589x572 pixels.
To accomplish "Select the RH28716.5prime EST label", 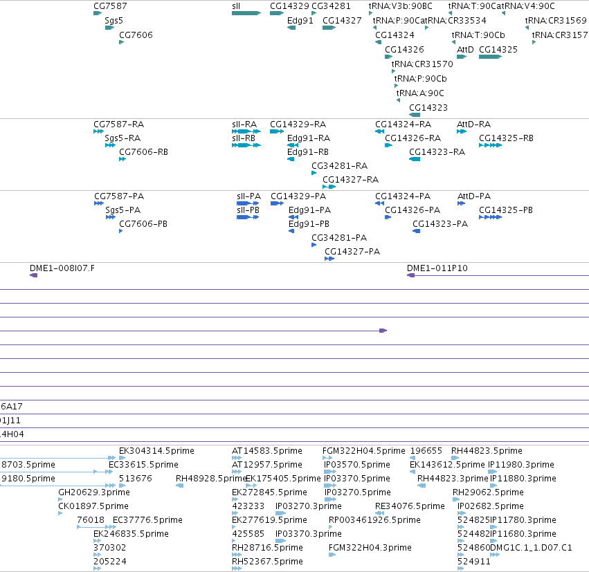I will point(267,548).
